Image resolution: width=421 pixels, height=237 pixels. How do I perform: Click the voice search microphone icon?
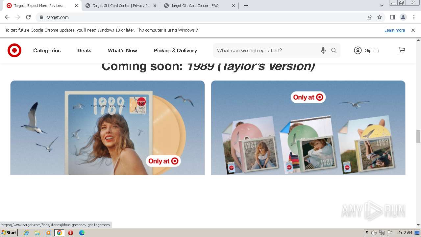323,50
